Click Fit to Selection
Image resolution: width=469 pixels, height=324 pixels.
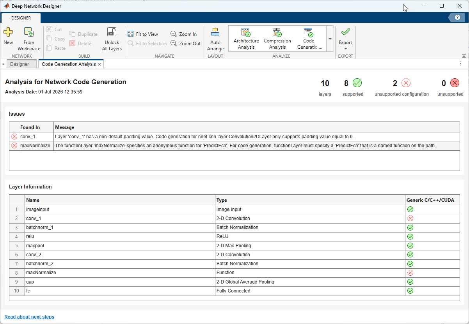click(147, 44)
